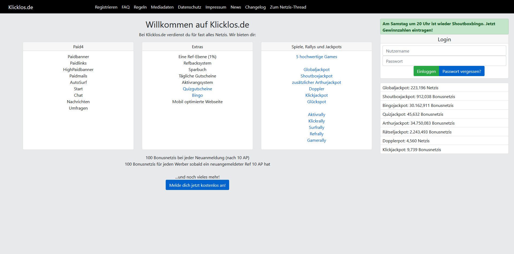Click the Mobil optimierte Webseite entry
The width and height of the screenshot is (514, 254).
click(197, 102)
